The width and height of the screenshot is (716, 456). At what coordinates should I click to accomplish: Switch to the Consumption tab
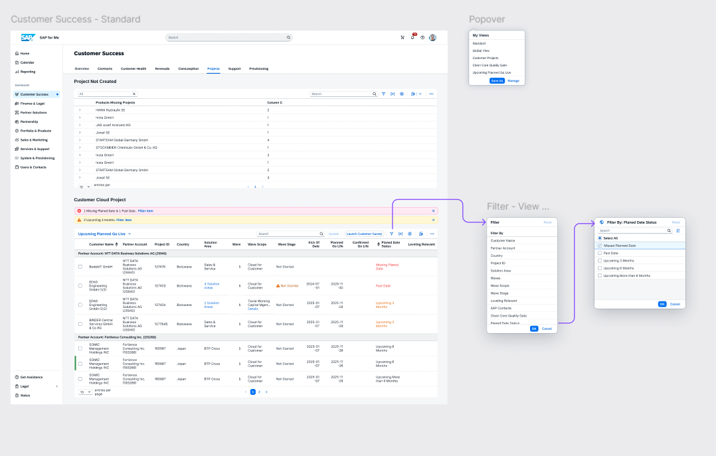click(x=188, y=69)
